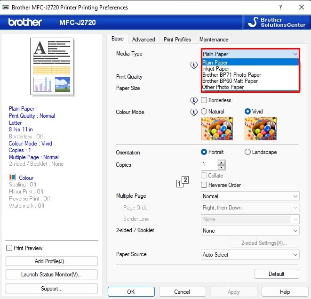This screenshot has height=299, width=311.
Task: Click the collate page order 1-2 icon
Action: tap(183, 182)
